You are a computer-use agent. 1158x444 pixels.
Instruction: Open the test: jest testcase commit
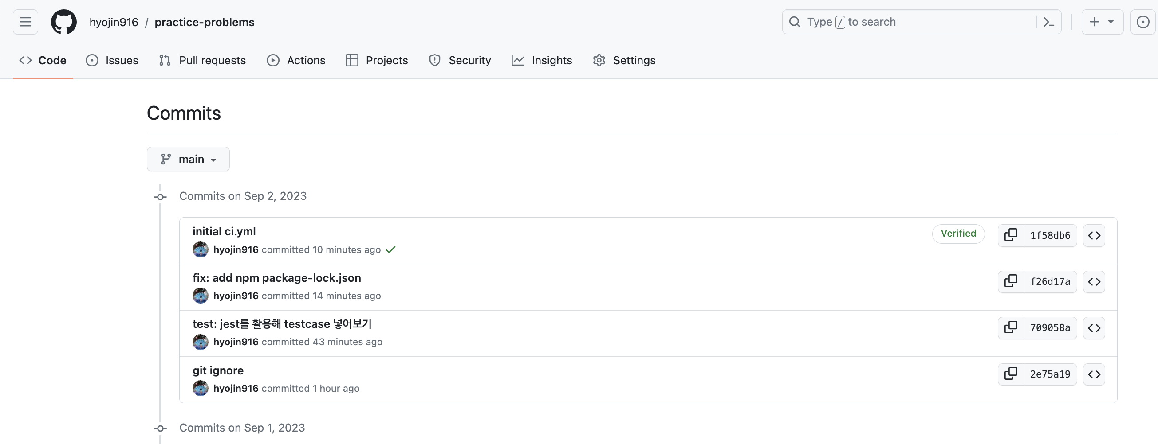click(282, 323)
